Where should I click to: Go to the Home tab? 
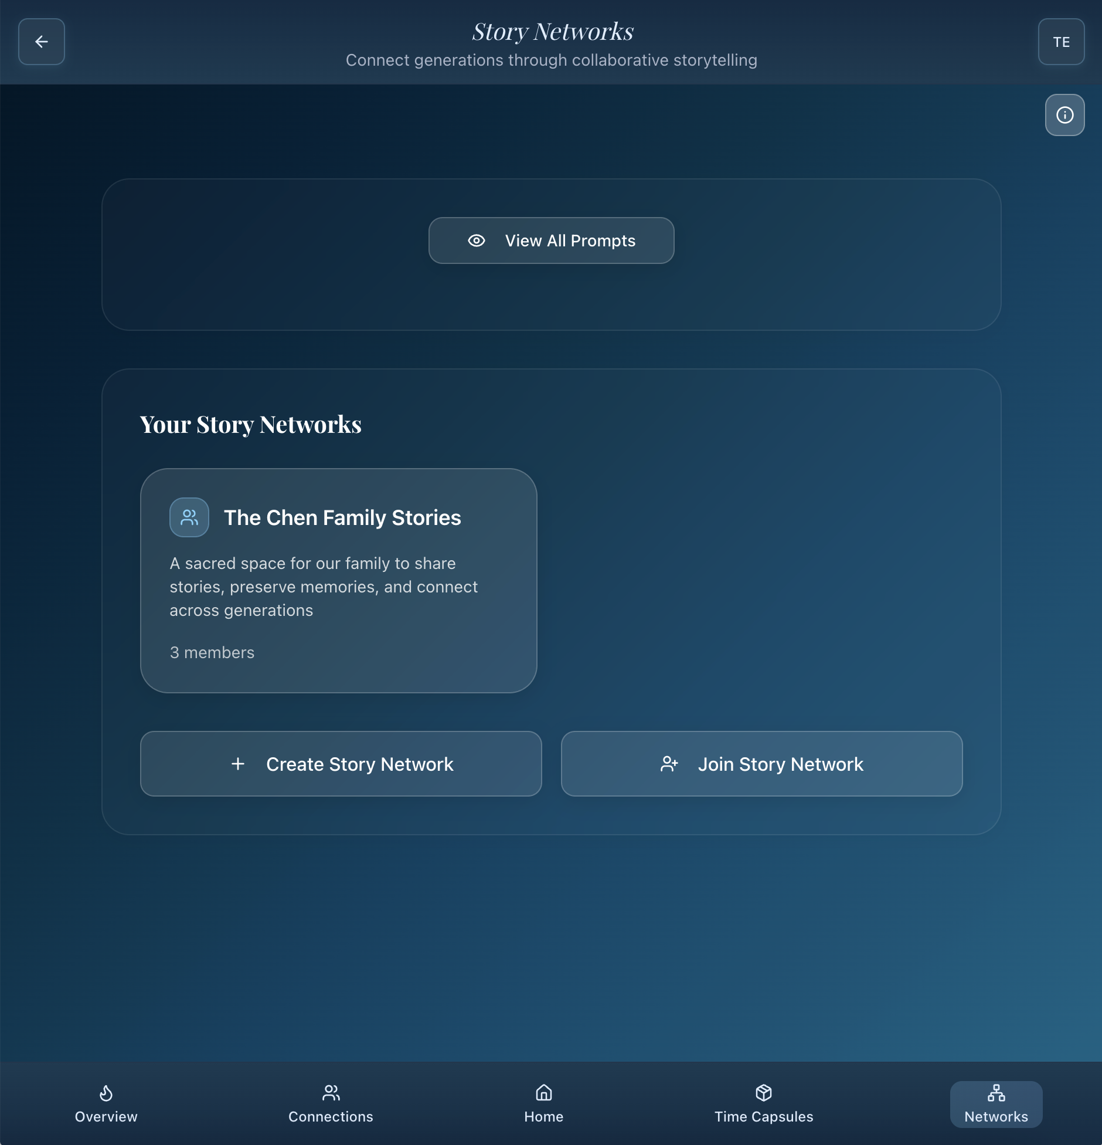pos(544,1104)
